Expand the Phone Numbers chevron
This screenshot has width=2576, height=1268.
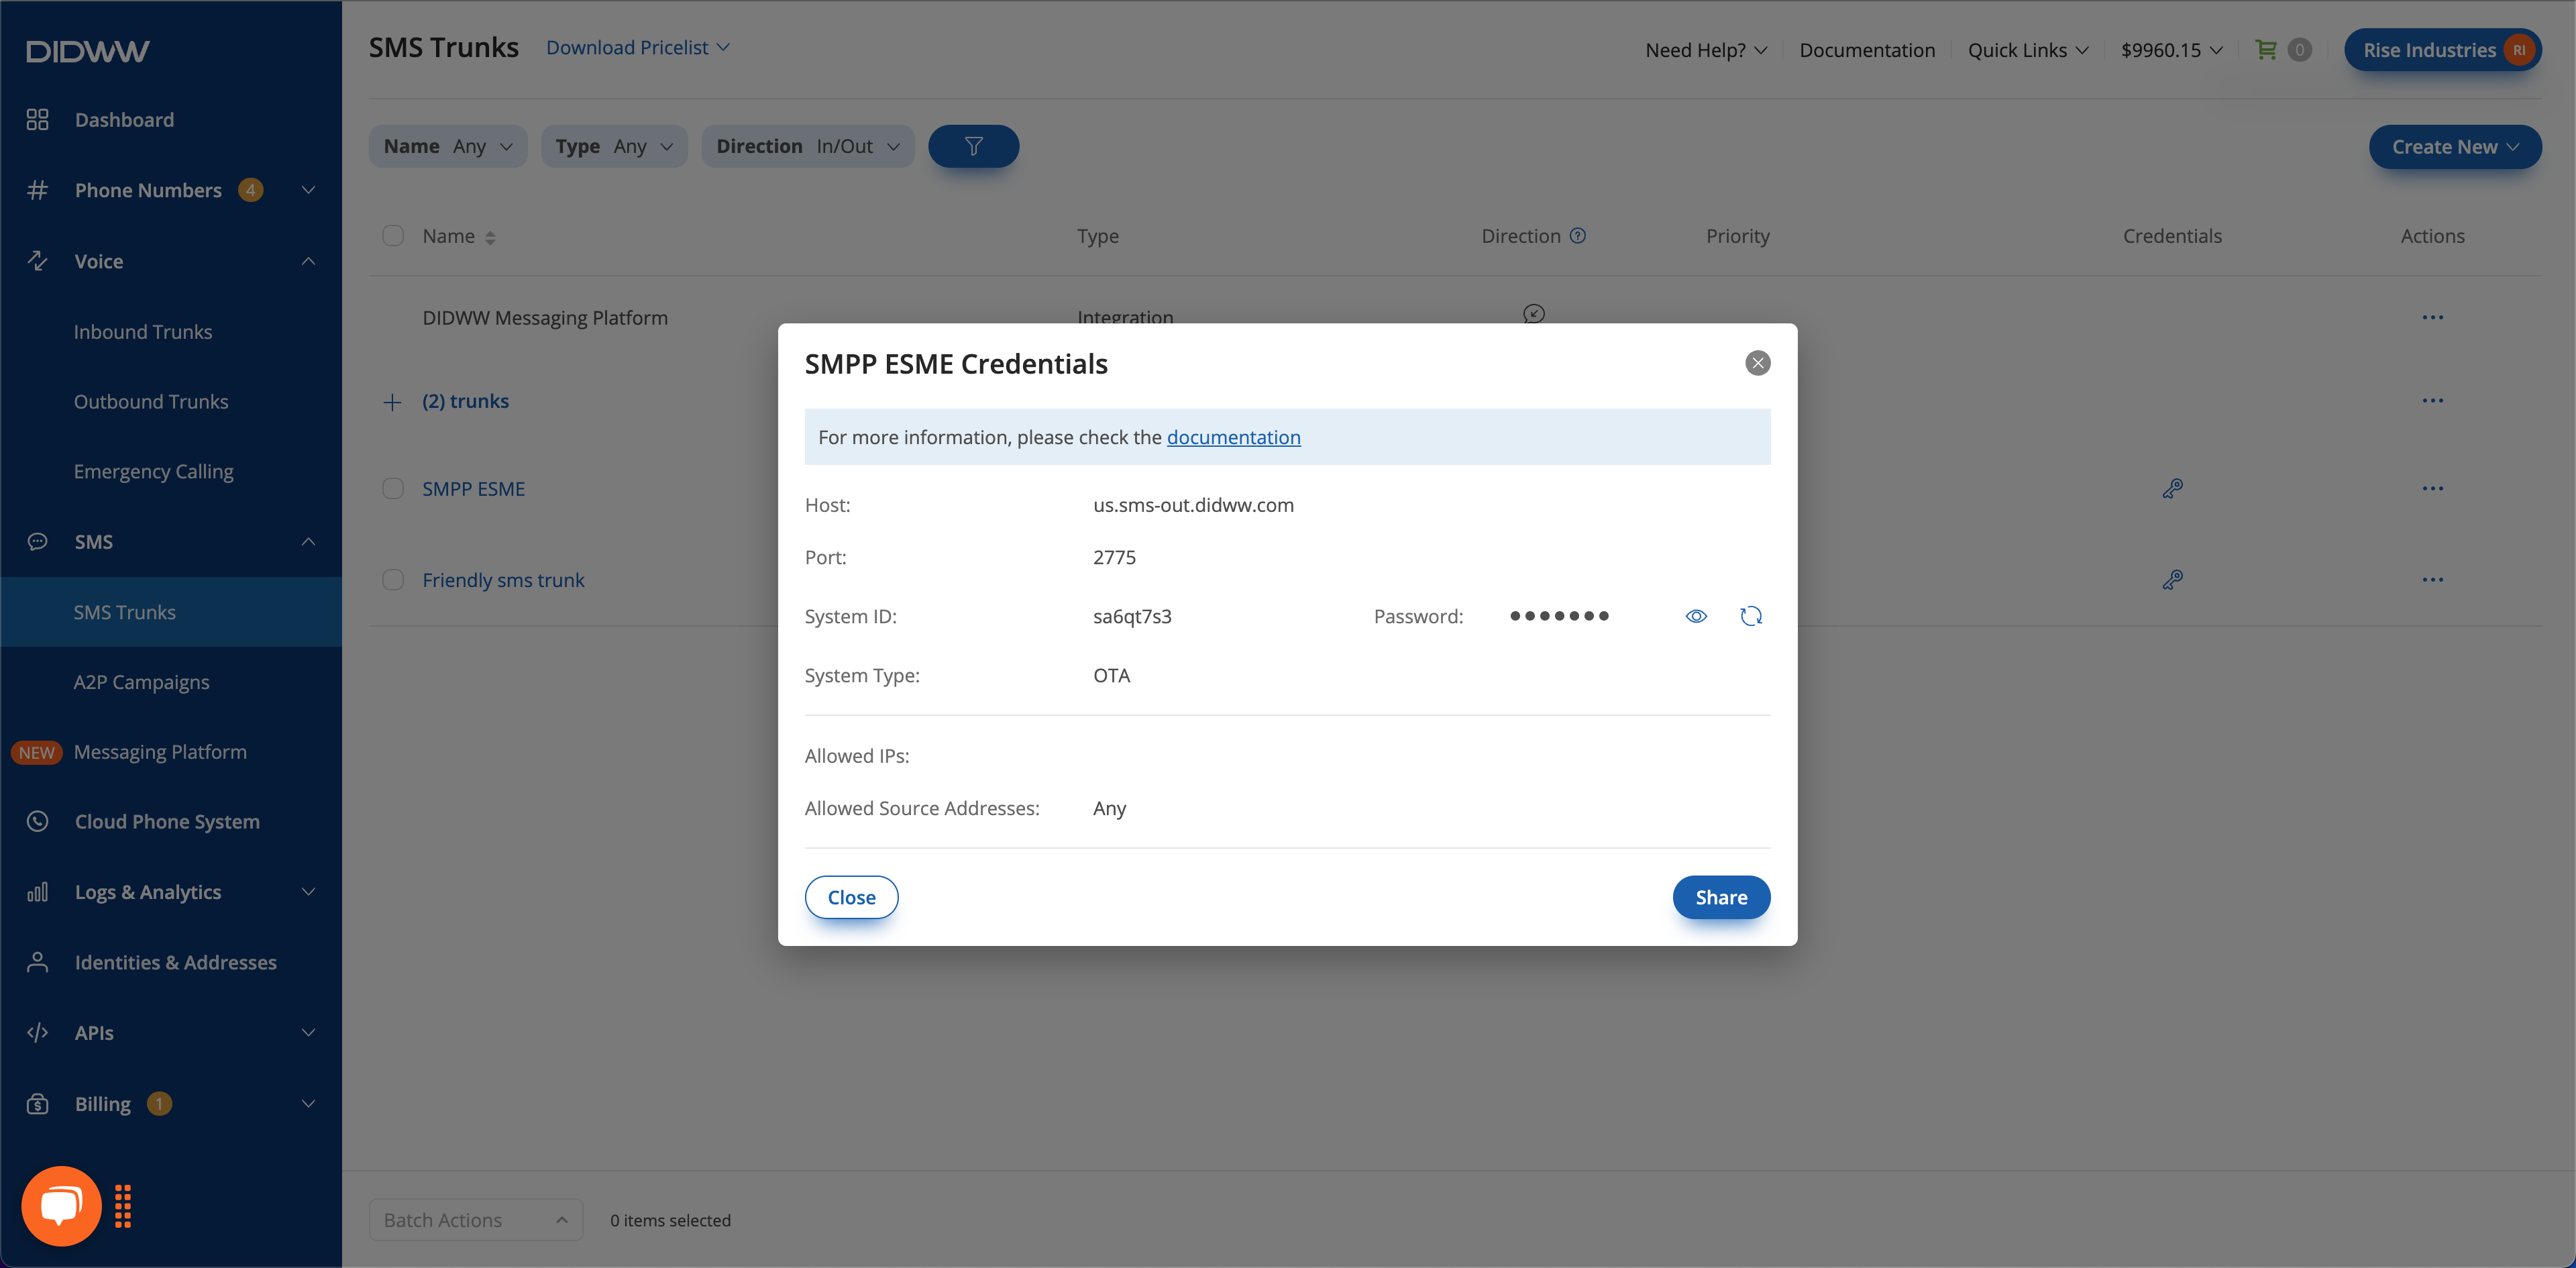click(x=309, y=190)
